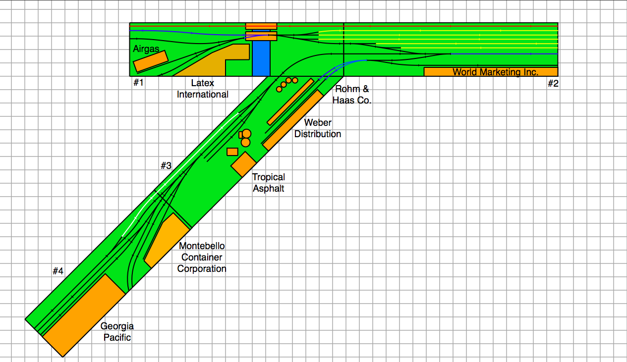
Task: Click the Weber Distribution text label
Action: [318, 128]
